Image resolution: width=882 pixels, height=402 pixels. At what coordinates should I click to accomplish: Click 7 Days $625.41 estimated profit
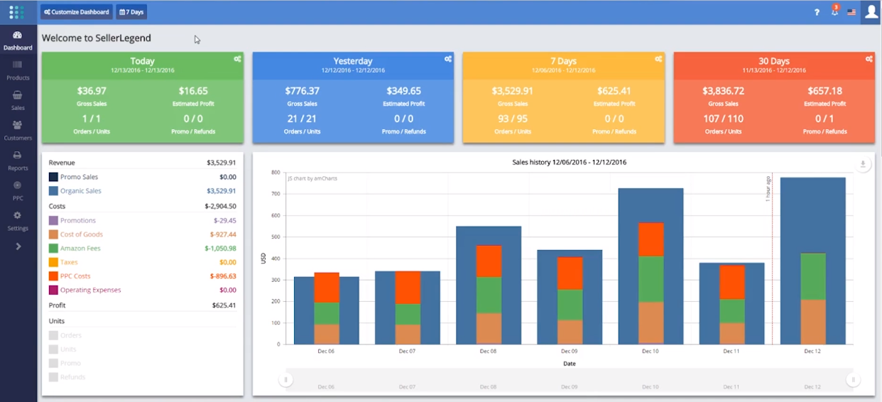click(614, 91)
